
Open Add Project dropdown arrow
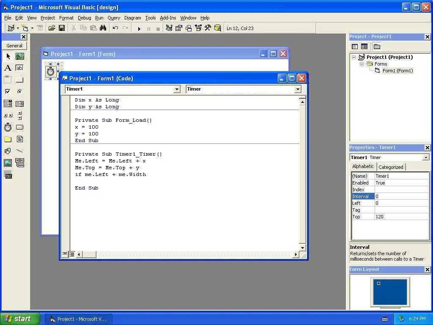pos(18,28)
